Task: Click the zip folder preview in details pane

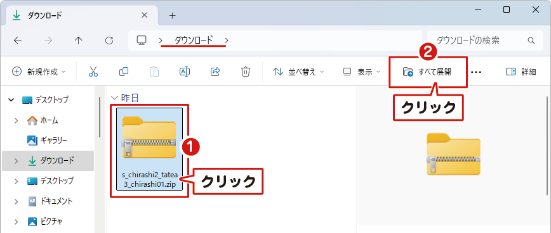Action: [x=453, y=154]
